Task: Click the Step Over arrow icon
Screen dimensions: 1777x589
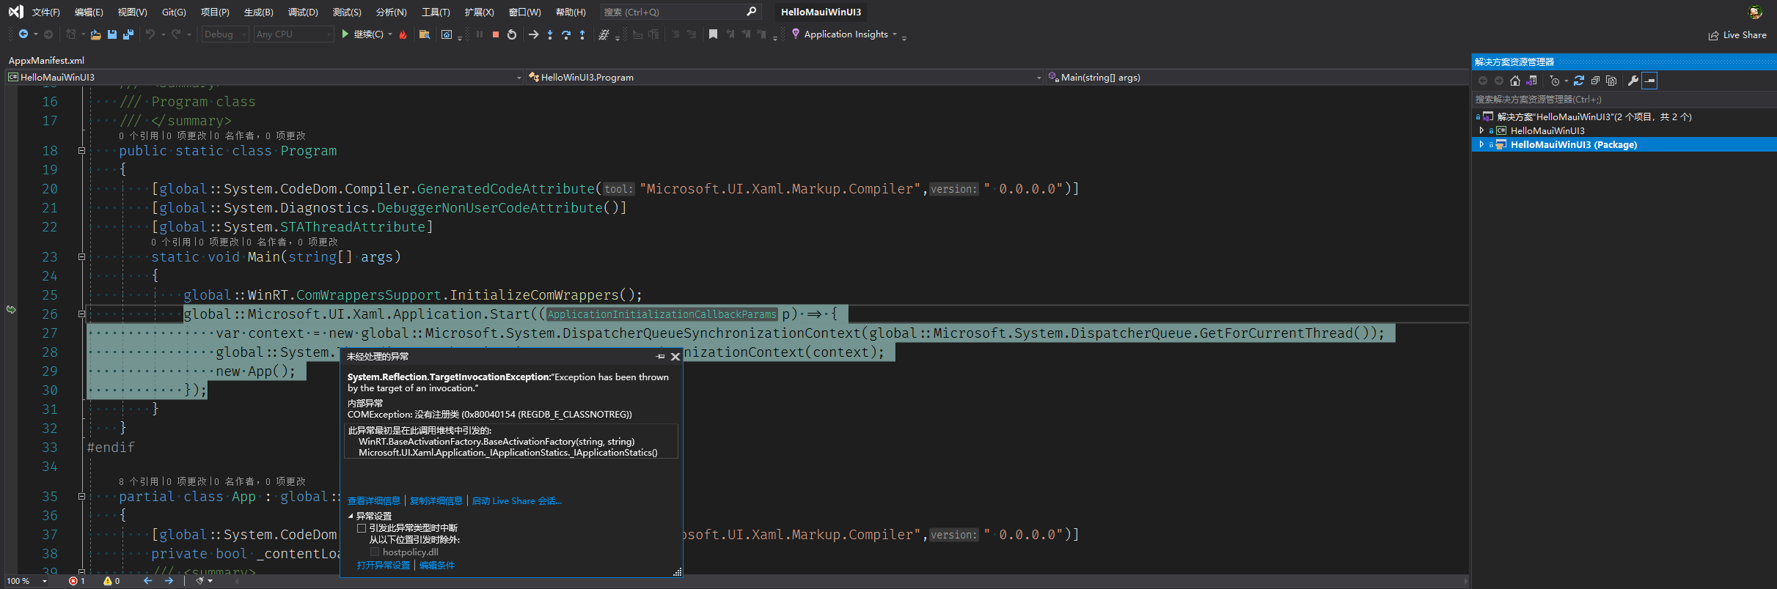Action: point(565,34)
